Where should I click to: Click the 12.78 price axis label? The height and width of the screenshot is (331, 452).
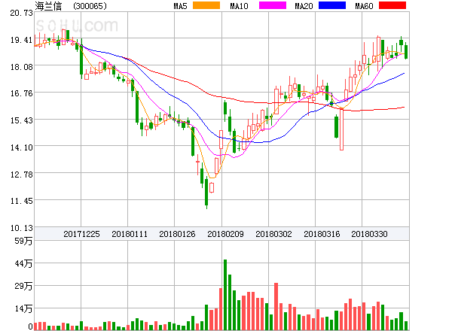tap(21, 175)
